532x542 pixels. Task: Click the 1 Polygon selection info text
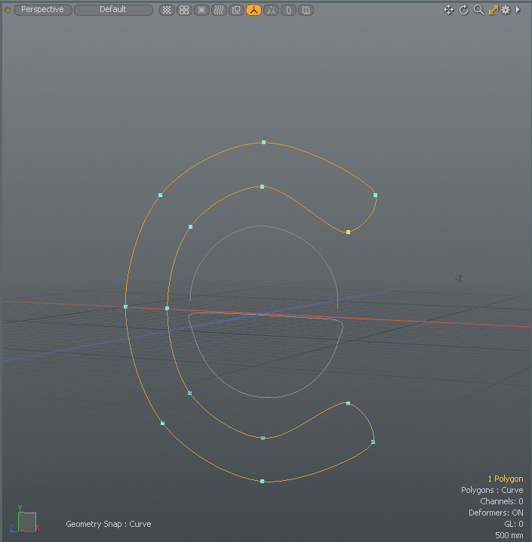coord(505,479)
